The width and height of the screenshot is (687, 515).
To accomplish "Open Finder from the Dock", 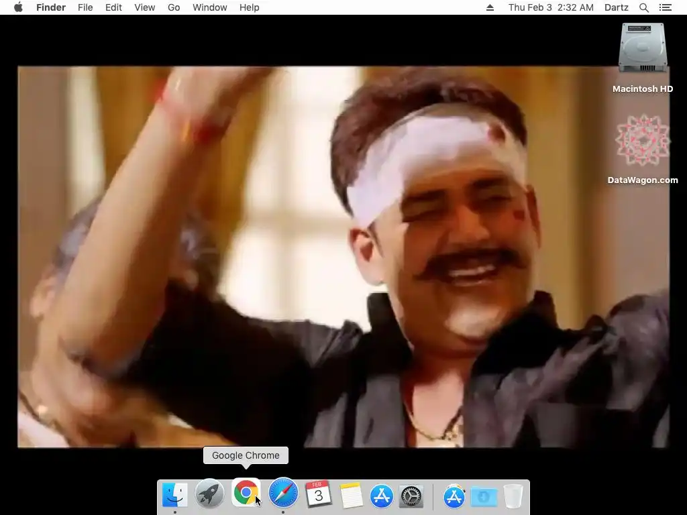I will click(175, 496).
